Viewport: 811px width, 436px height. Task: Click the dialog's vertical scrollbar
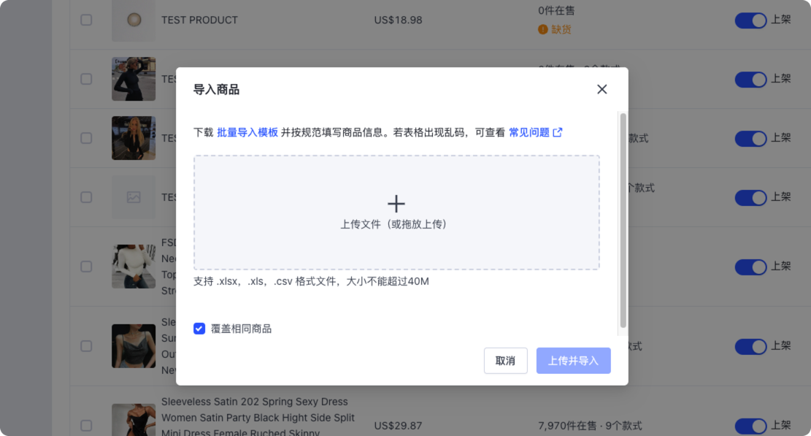click(x=623, y=221)
